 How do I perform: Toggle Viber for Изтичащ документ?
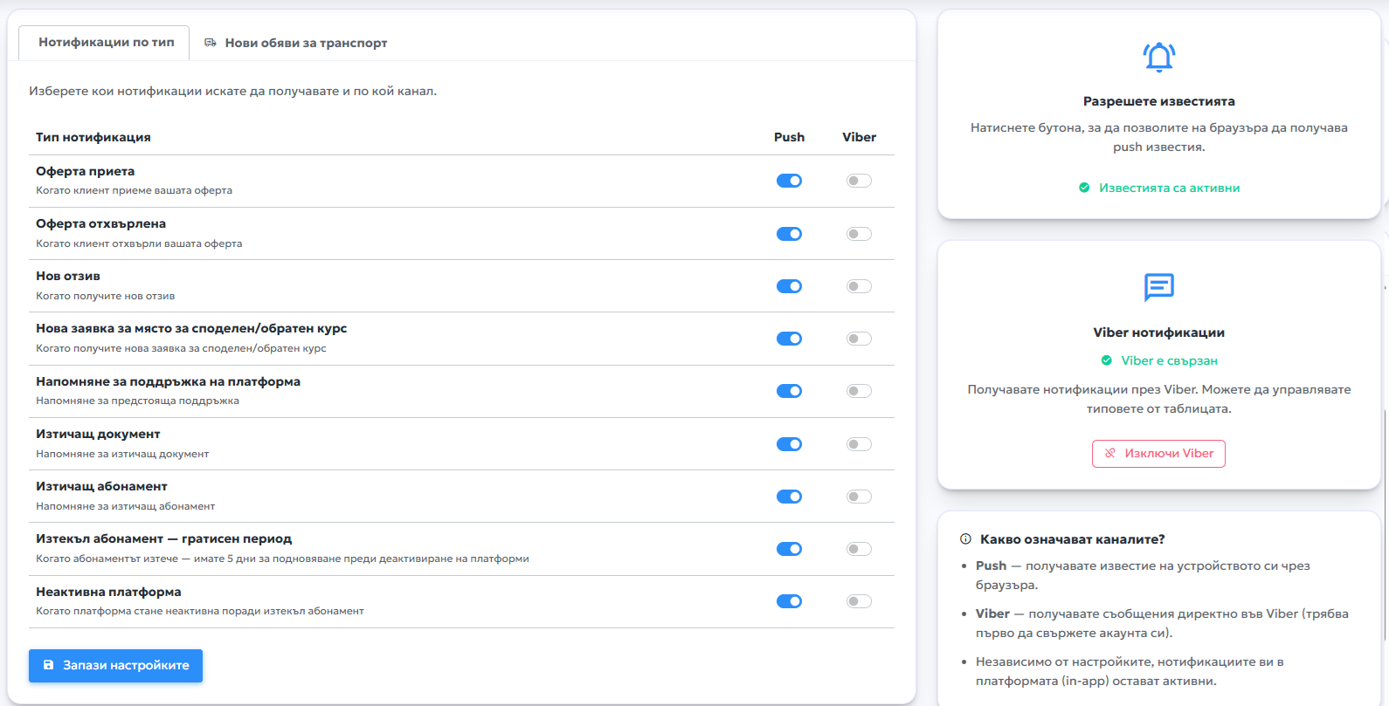coord(859,444)
